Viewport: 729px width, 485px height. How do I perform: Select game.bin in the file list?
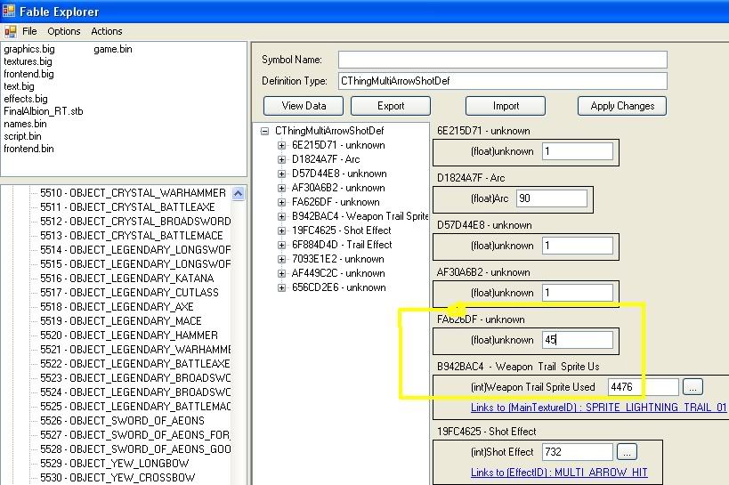113,49
